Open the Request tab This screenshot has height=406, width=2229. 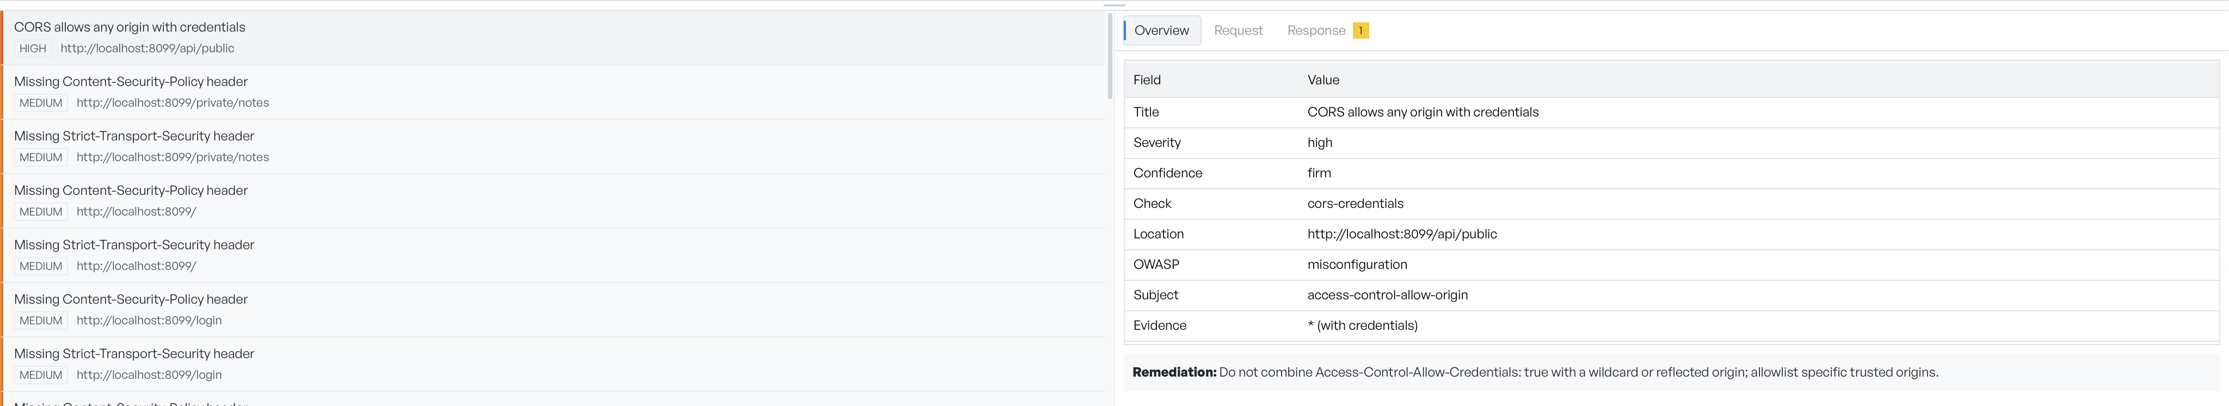coord(1237,30)
